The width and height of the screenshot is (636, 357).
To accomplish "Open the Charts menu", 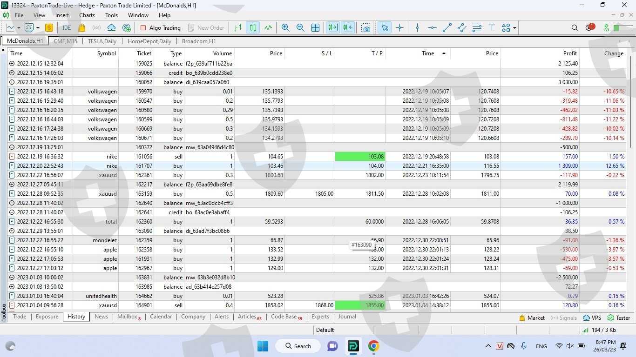I will pyautogui.click(x=87, y=15).
